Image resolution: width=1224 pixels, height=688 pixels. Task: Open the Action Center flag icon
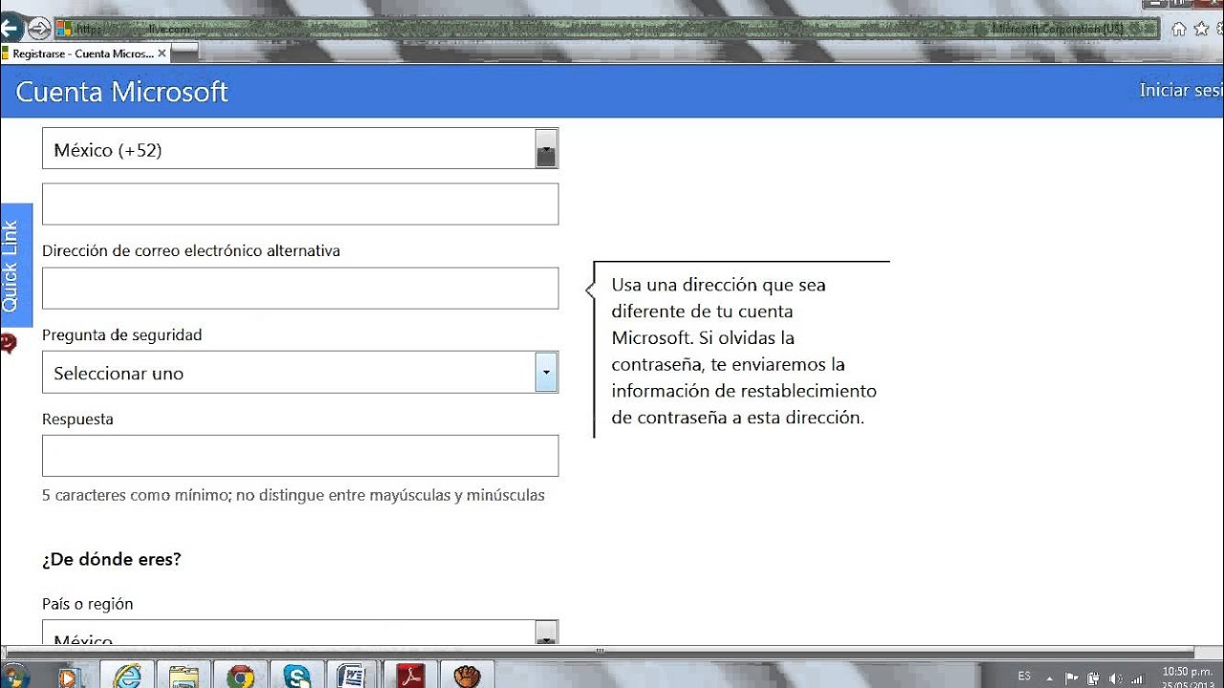pos(1072,678)
